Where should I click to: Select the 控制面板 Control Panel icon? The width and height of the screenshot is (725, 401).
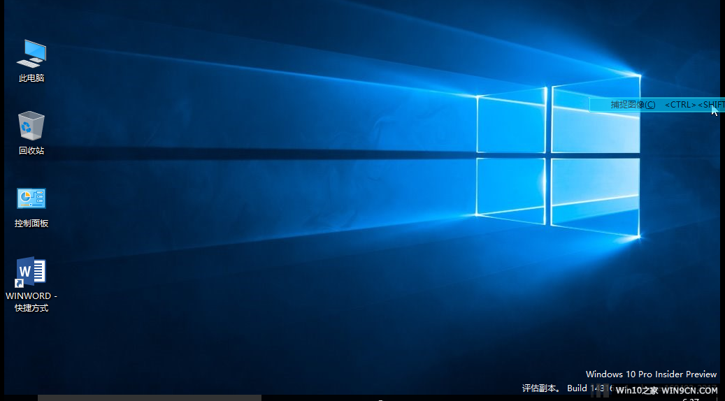[31, 198]
